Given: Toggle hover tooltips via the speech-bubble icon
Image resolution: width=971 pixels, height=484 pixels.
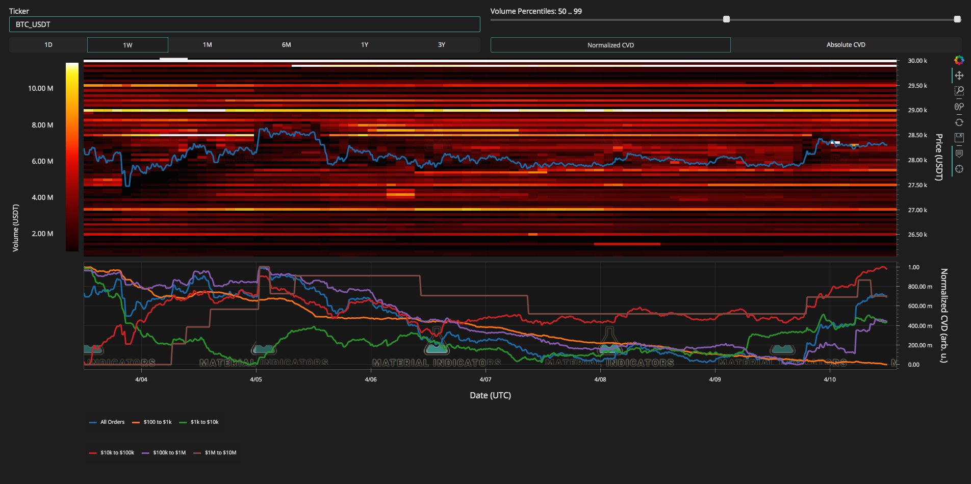Looking at the screenshot, I should pyautogui.click(x=959, y=154).
